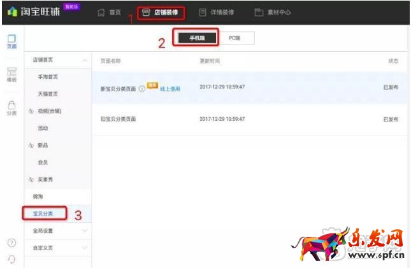Screen dimensions: 411x268
Task: Click update time of 旧宝贝分类页面 row
Action: coord(222,119)
